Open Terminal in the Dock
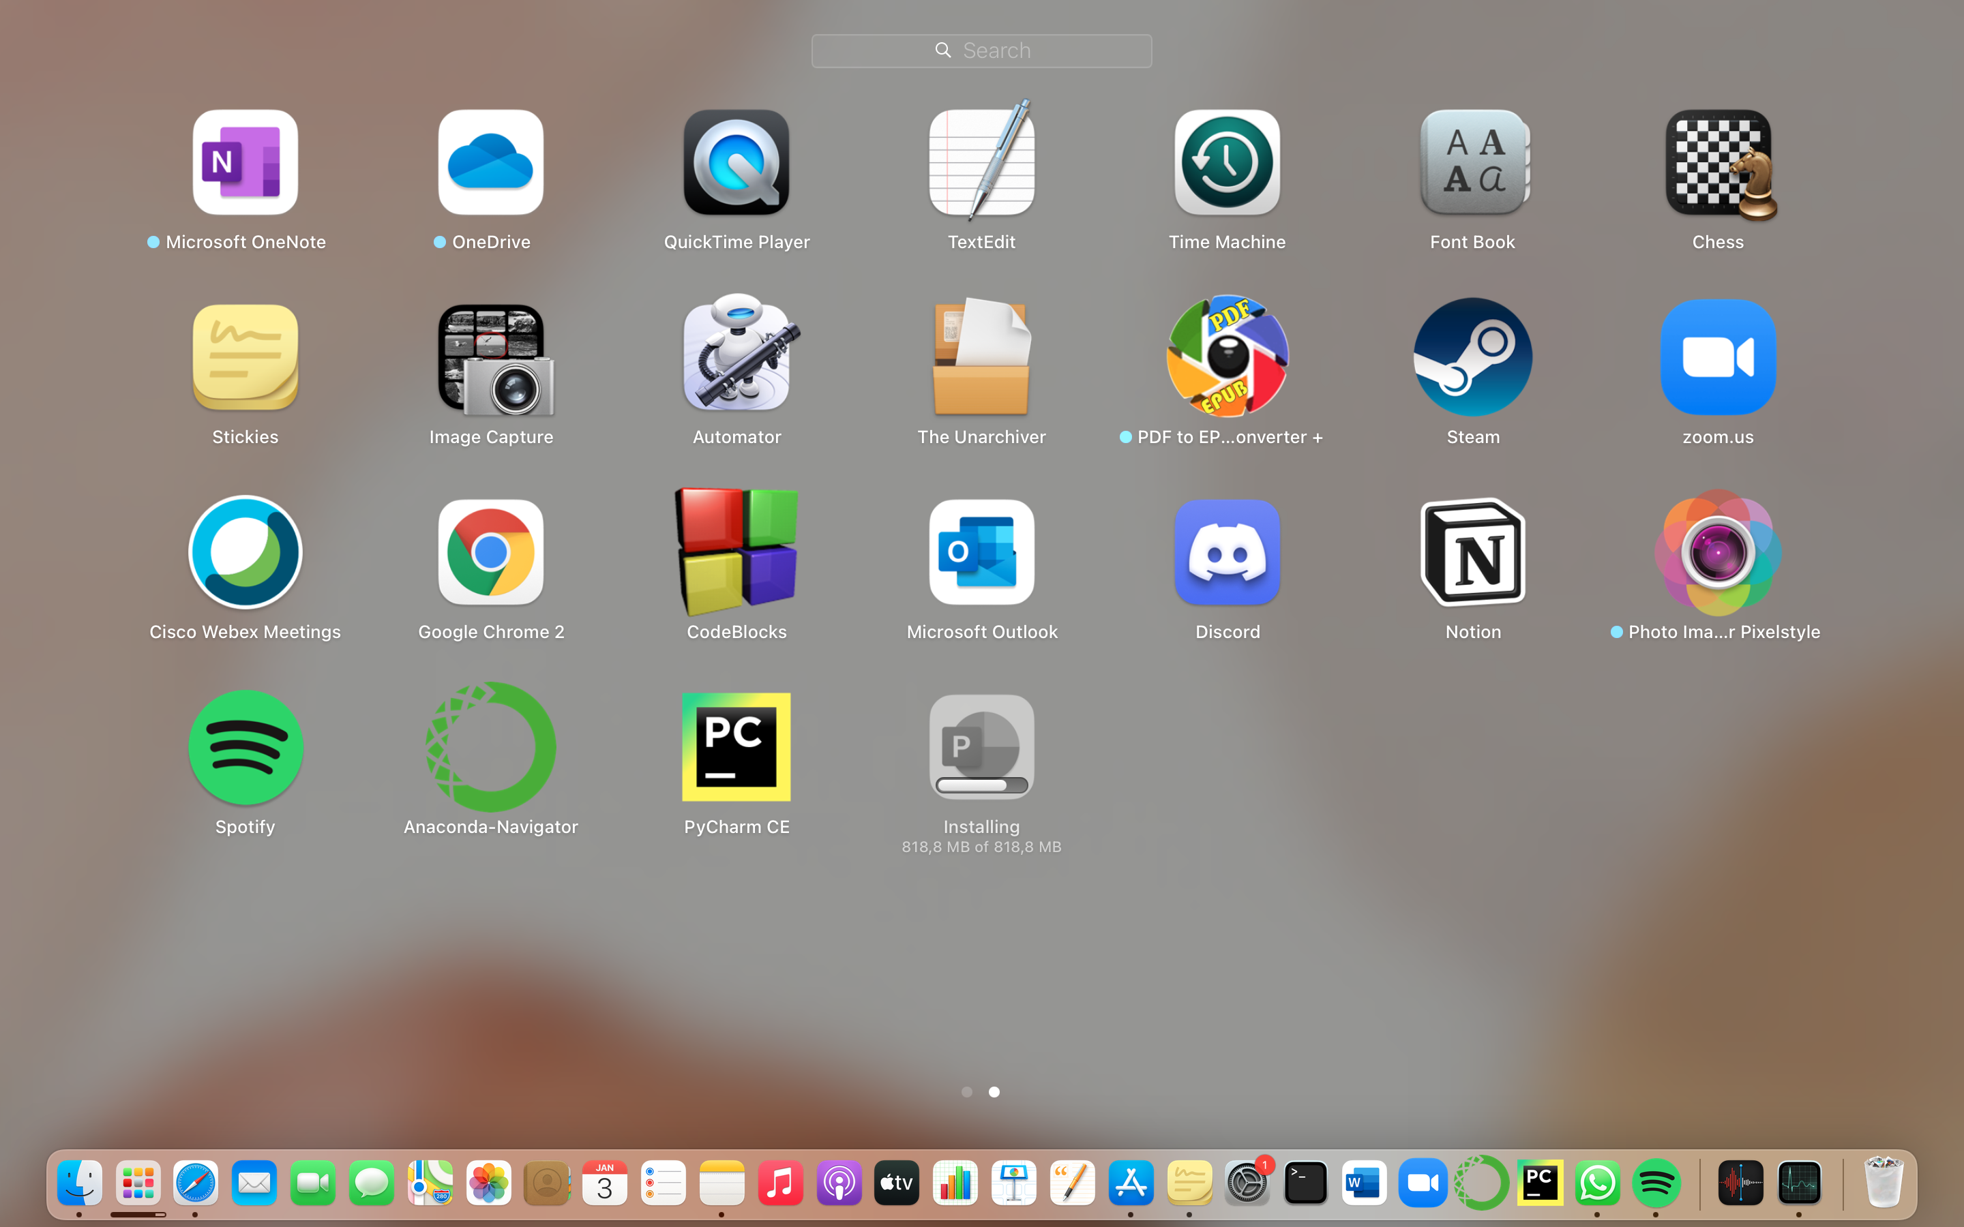The width and height of the screenshot is (1964, 1227). click(1305, 1184)
